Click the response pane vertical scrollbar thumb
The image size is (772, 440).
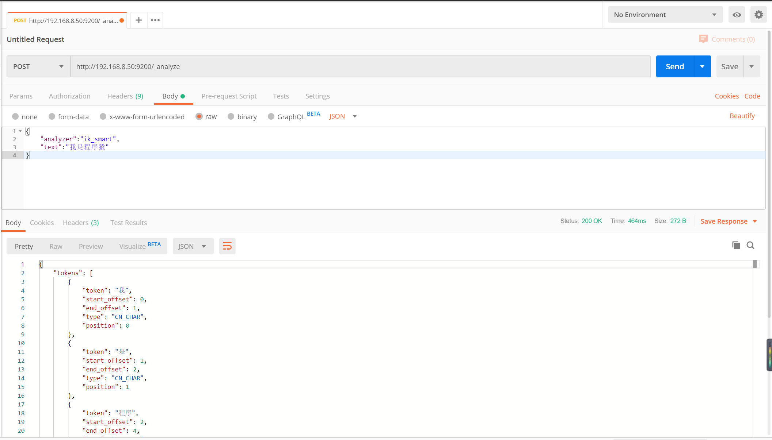(755, 264)
